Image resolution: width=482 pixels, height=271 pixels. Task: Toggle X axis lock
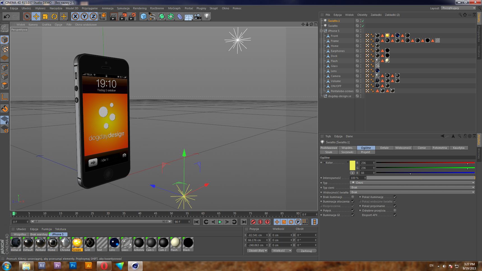pos(75,16)
